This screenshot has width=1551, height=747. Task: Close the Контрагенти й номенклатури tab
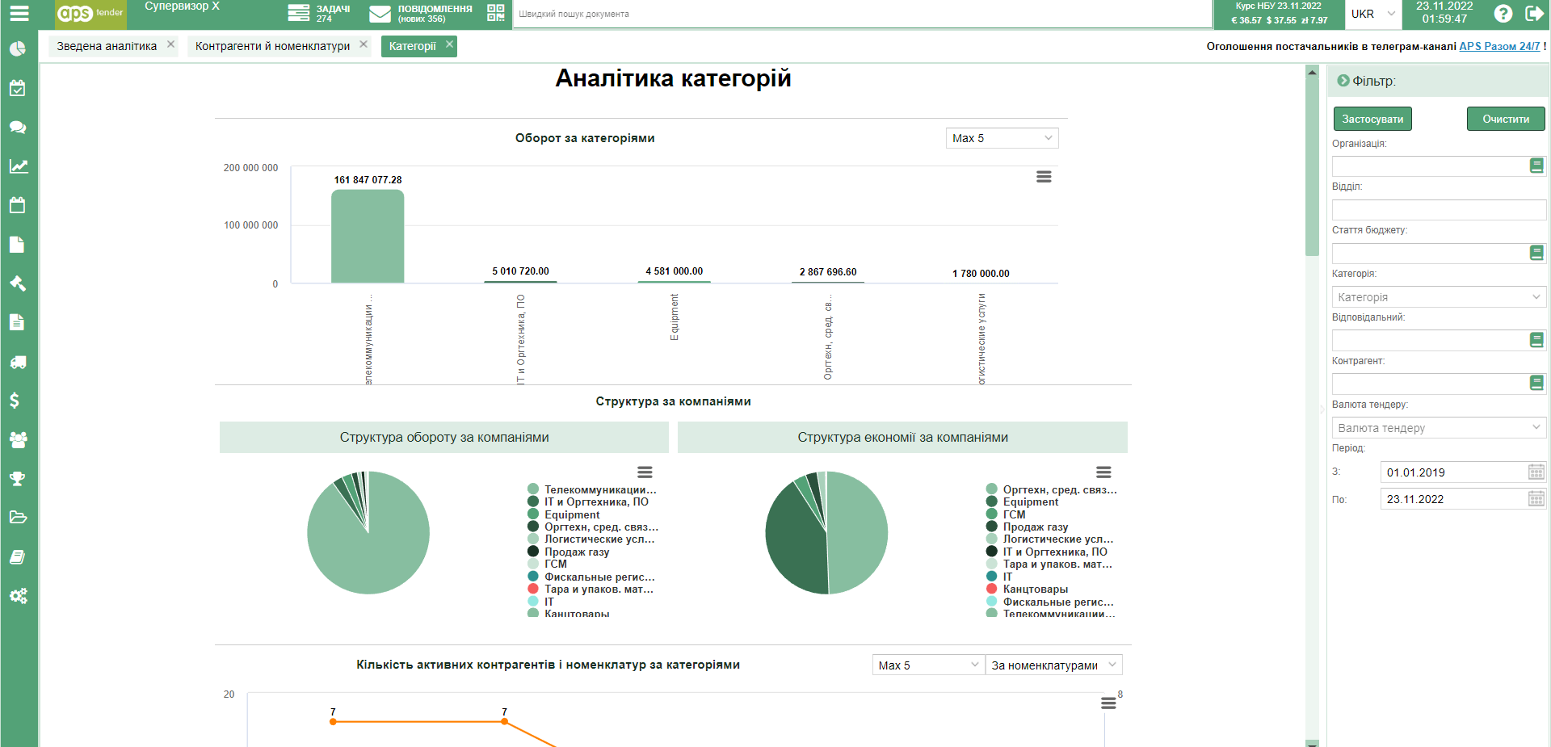tap(364, 44)
